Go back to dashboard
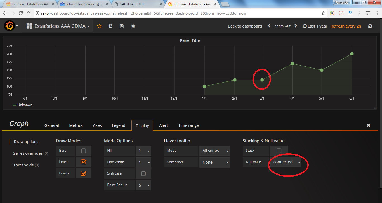Screen dimensions: 382x203 (x=245, y=26)
